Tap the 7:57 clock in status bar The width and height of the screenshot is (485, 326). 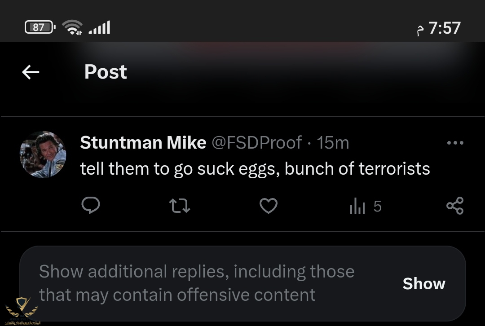[x=444, y=28]
